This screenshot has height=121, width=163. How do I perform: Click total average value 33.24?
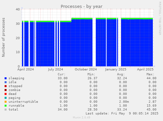(x=122, y=110)
